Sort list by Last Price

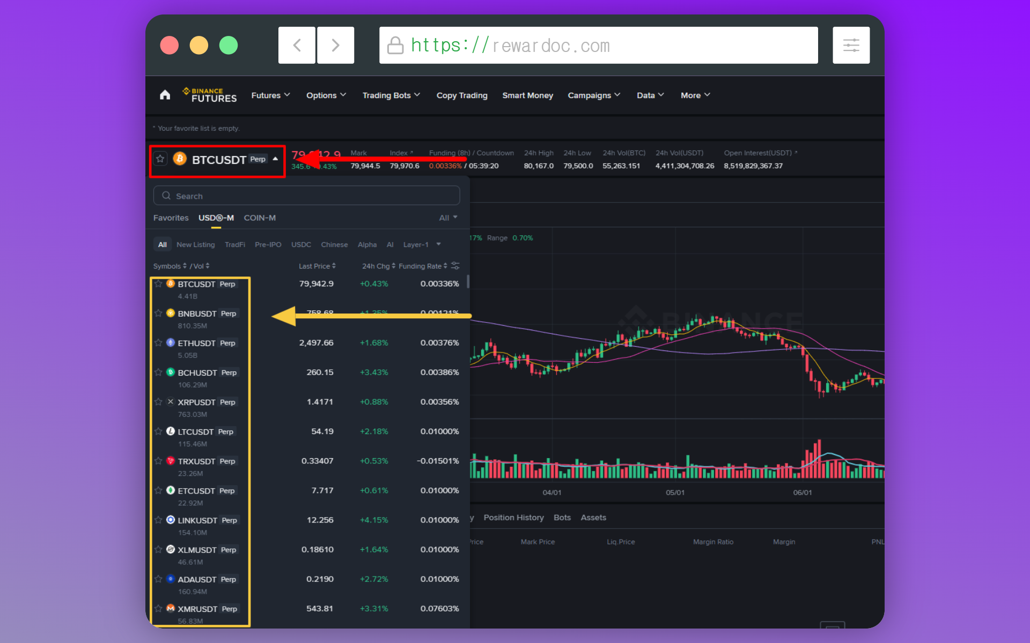317,266
